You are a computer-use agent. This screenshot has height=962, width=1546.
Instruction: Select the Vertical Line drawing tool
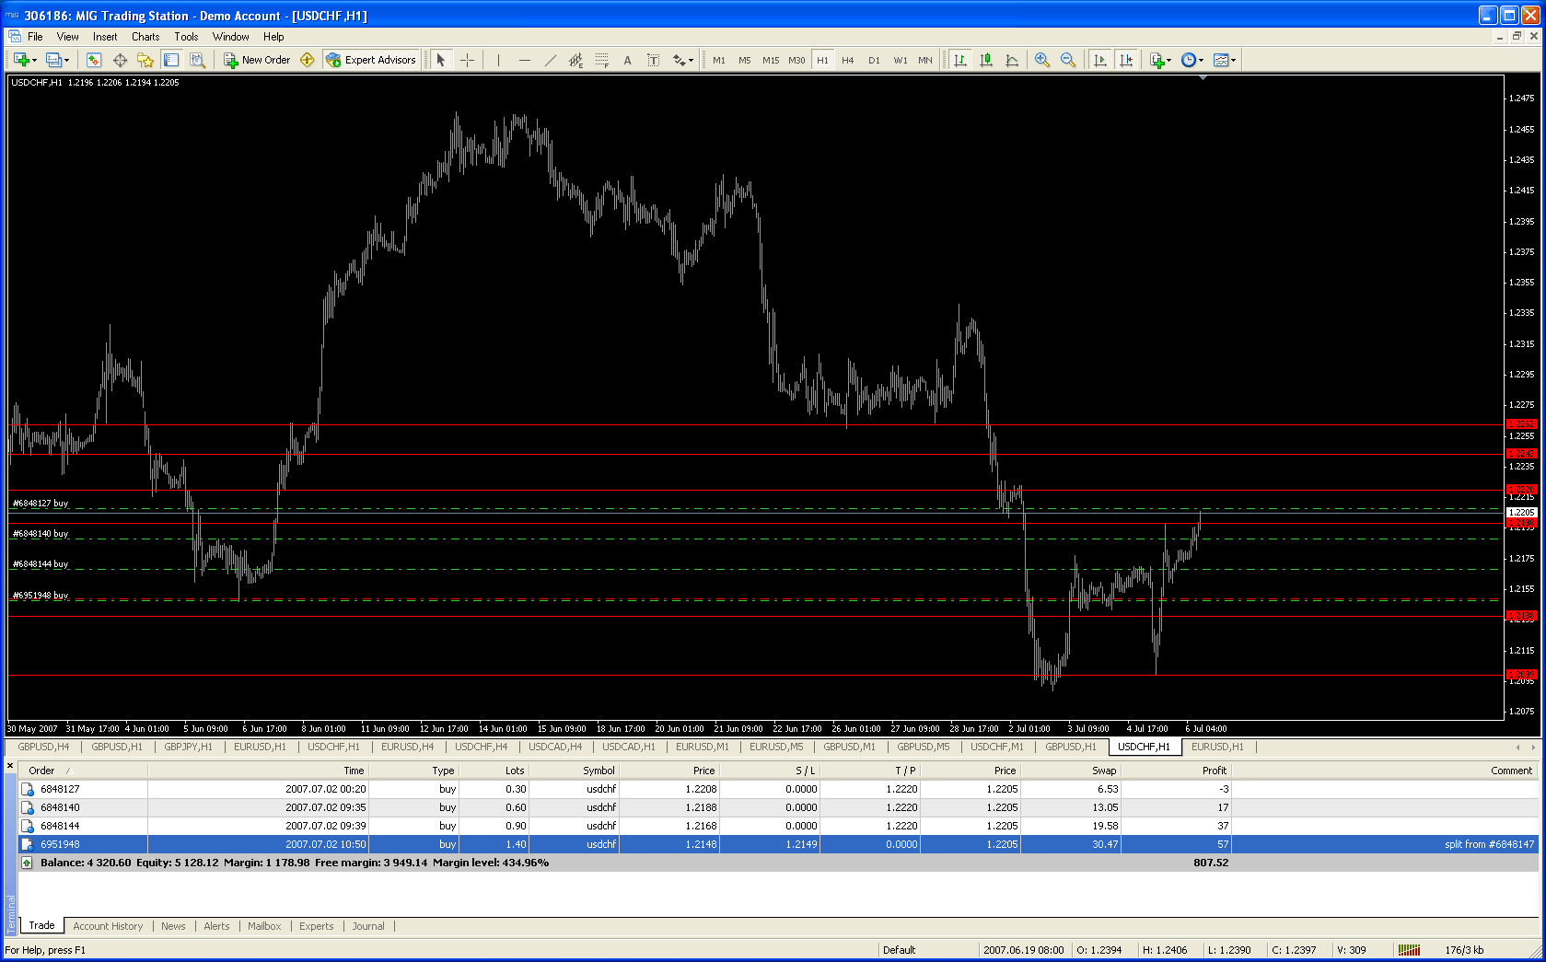click(498, 60)
